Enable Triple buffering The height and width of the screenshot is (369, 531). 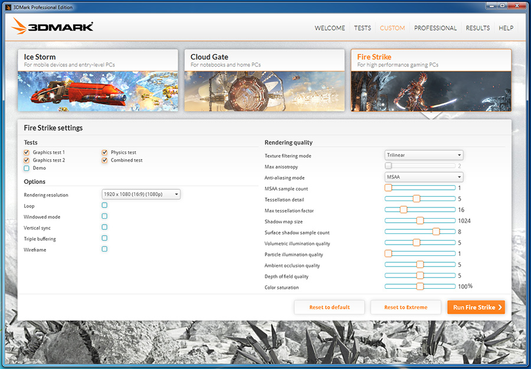tap(104, 238)
